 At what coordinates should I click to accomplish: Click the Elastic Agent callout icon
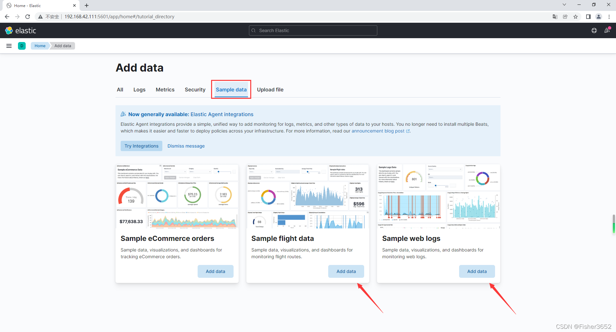(x=123, y=114)
